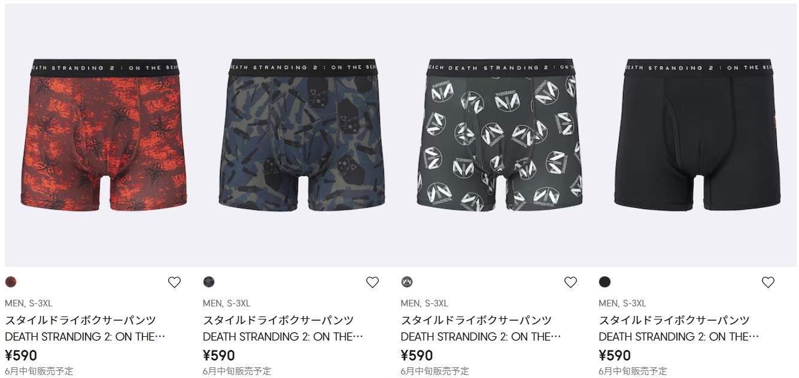Open the gray logo boxer briefs image
The image size is (799, 378).
(x=499, y=135)
